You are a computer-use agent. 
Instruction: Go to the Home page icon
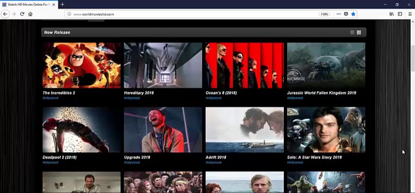pos(31,14)
